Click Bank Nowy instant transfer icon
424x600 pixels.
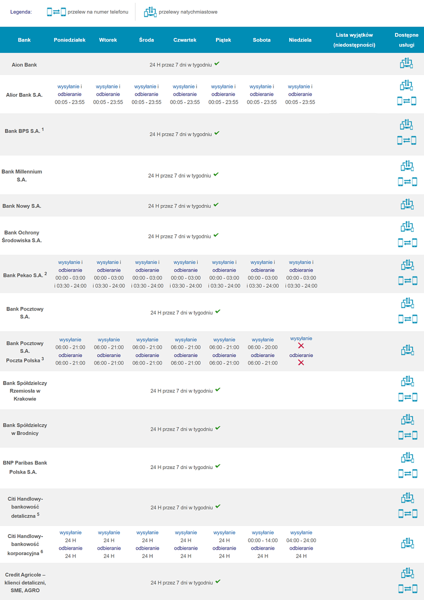tap(407, 204)
